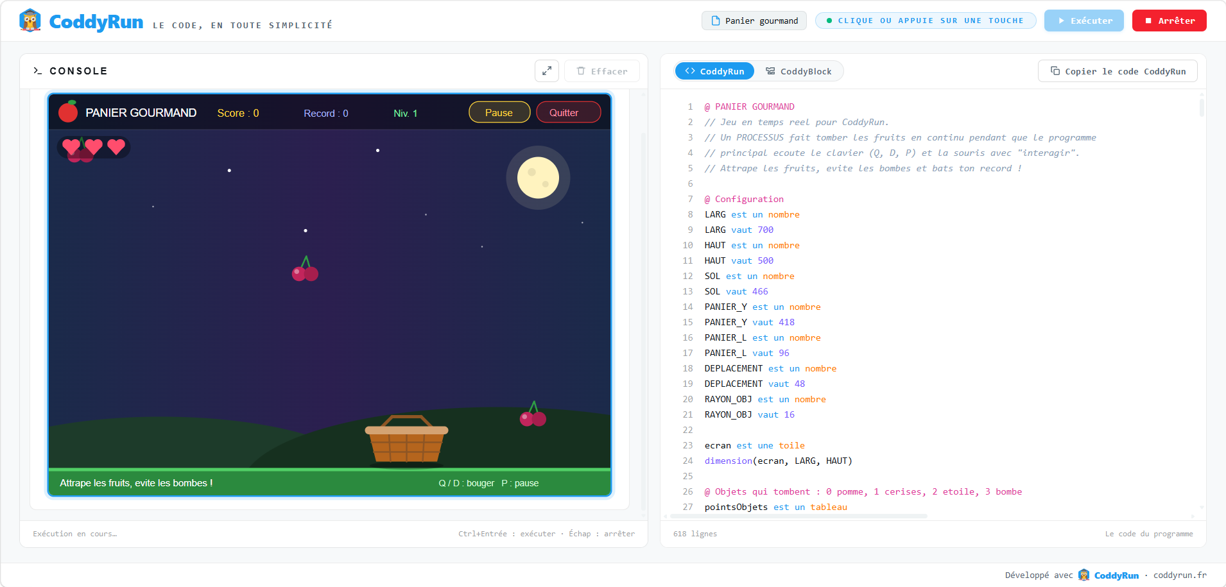
Task: Click the code editor horizontal scrollbar
Action: coord(799,516)
